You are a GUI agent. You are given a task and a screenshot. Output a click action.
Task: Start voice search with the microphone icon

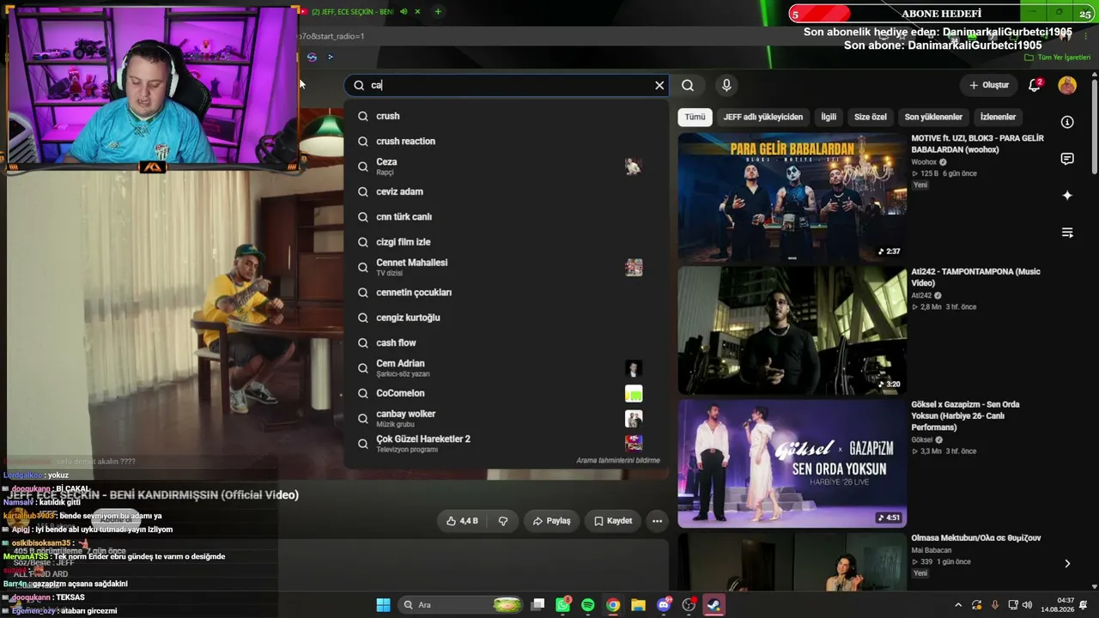[x=726, y=85]
